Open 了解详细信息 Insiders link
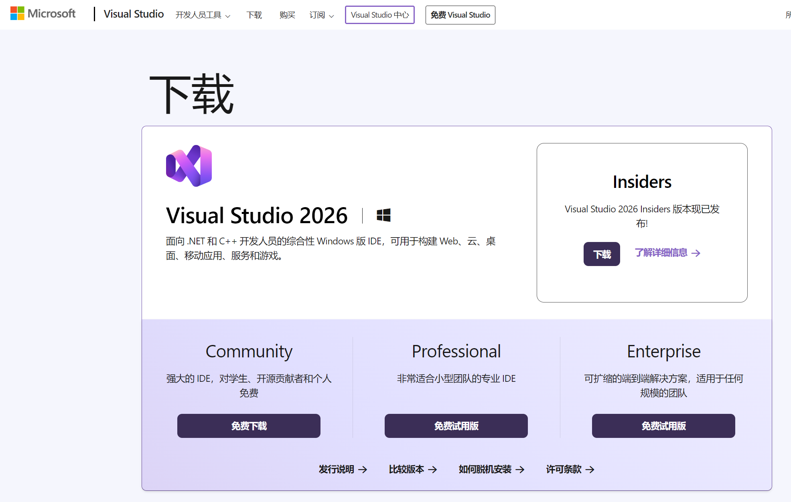Image resolution: width=791 pixels, height=502 pixels. coord(661,253)
